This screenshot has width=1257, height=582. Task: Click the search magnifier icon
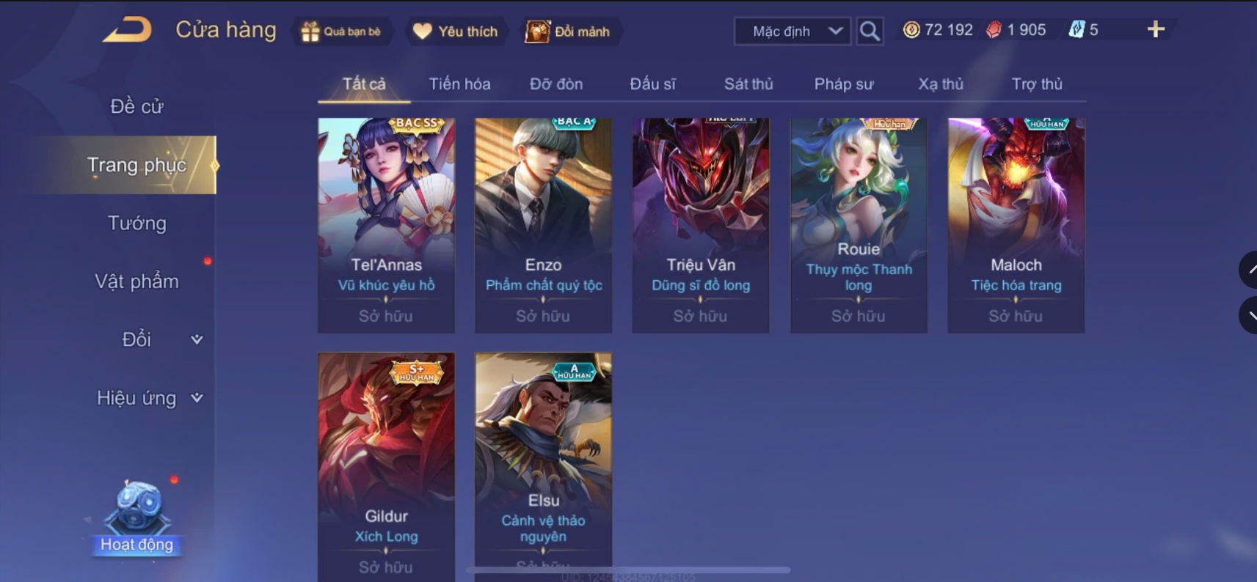tap(870, 32)
